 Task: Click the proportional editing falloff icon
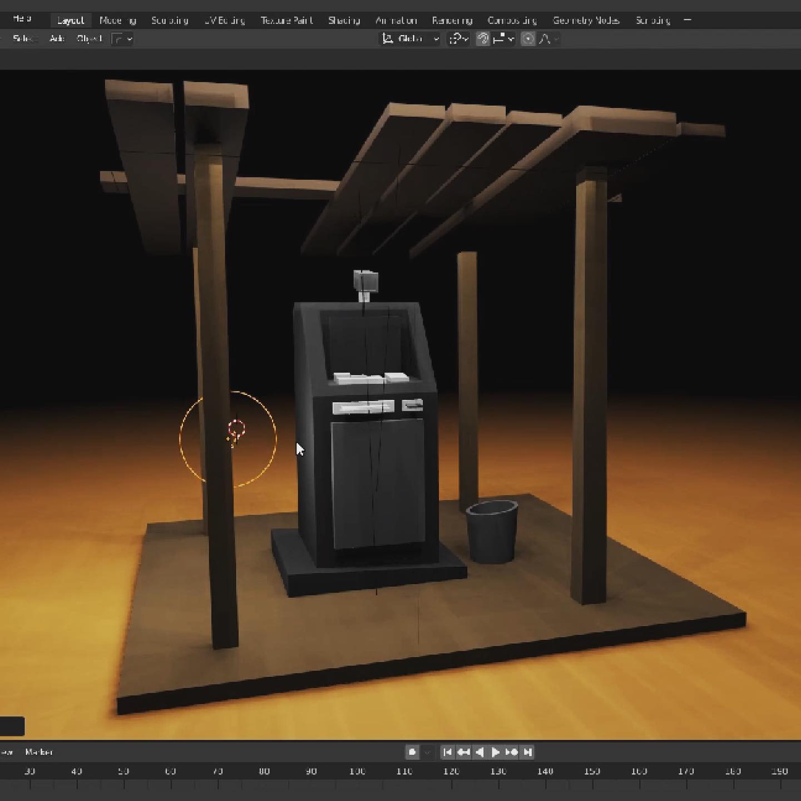pyautogui.click(x=544, y=39)
